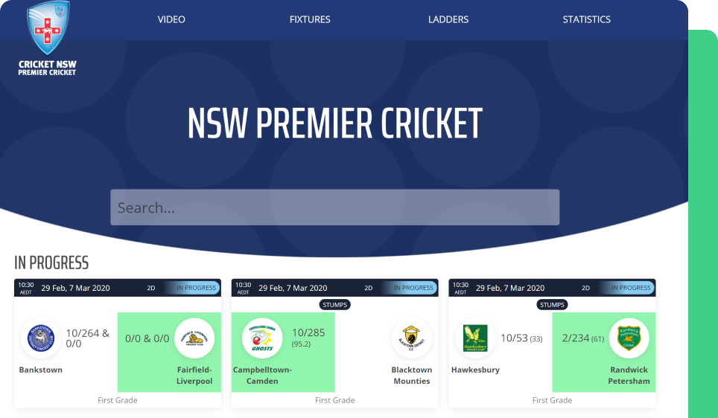Go to the FIXTURES page

[x=310, y=19]
